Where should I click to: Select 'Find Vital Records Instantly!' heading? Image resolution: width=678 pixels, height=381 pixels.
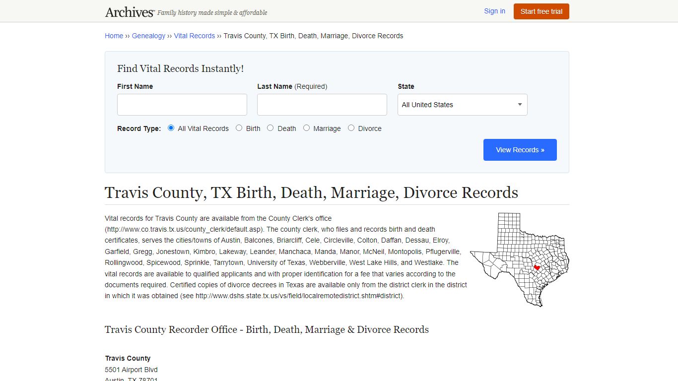(180, 68)
